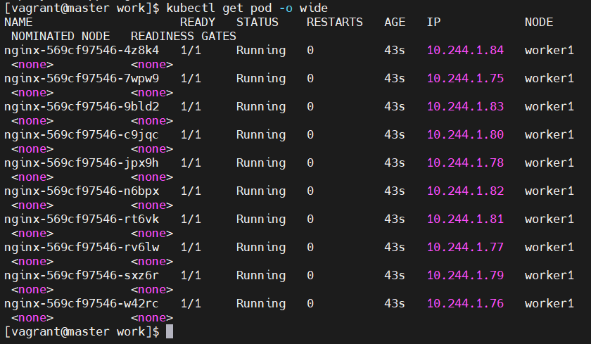The image size is (591, 344).
Task: Click restarts value 0 for pod jpx9h
Action: 310,163
